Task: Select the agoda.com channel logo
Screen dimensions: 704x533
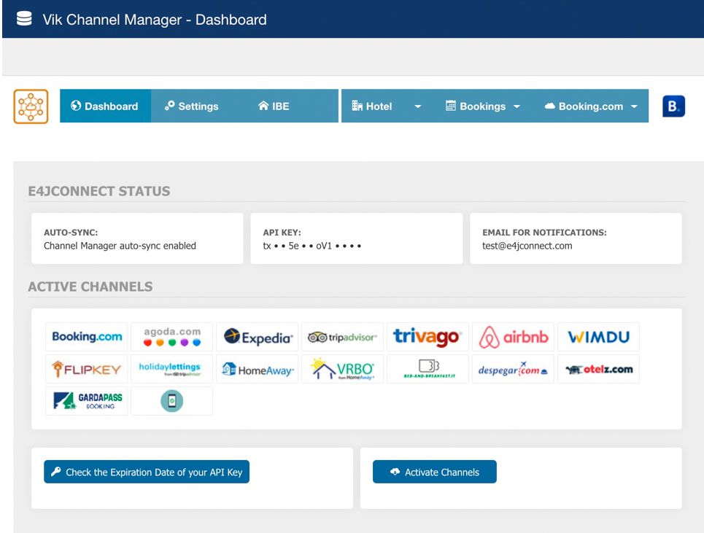Action: pyautogui.click(x=172, y=336)
